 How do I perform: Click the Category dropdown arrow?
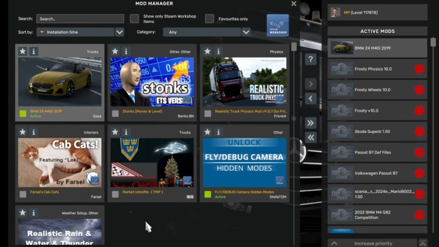click(x=246, y=32)
